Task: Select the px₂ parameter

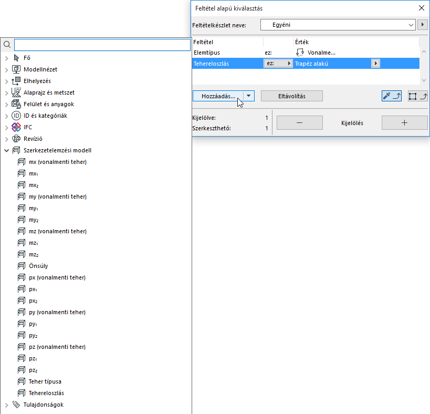Action: tap(33, 301)
